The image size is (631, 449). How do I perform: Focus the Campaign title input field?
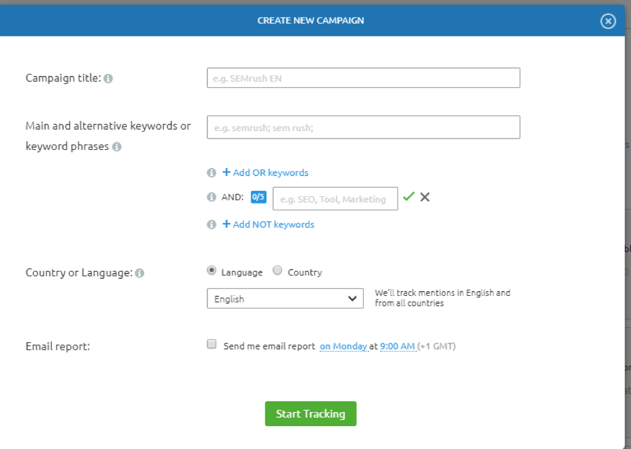pos(363,78)
